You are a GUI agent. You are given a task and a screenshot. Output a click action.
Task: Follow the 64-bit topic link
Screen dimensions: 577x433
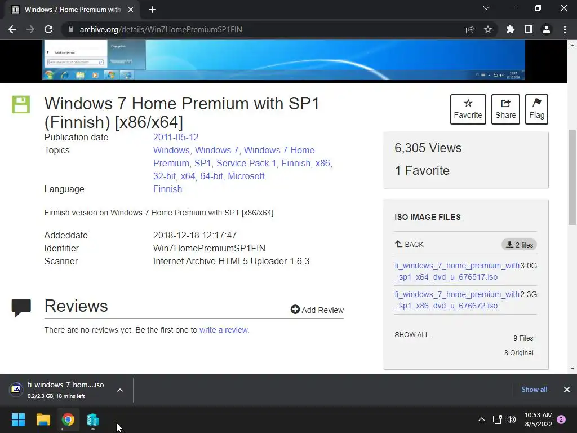[212, 176]
